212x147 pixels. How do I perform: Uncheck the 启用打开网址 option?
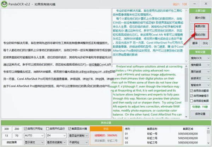coord(26,128)
